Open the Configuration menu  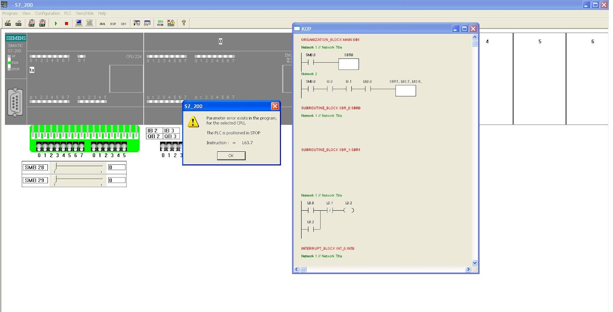coord(48,13)
